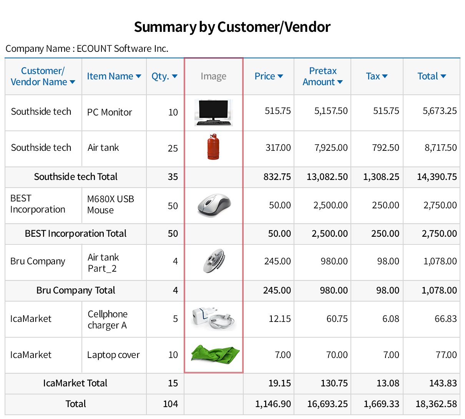Click the highlighted Image column header
Image resolution: width=465 pixels, height=419 pixels.
213,76
